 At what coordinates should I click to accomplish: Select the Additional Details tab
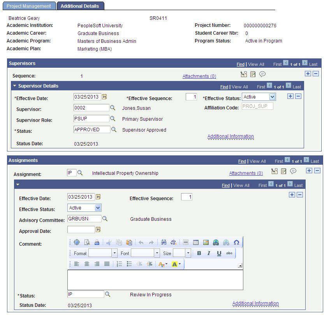click(x=80, y=6)
